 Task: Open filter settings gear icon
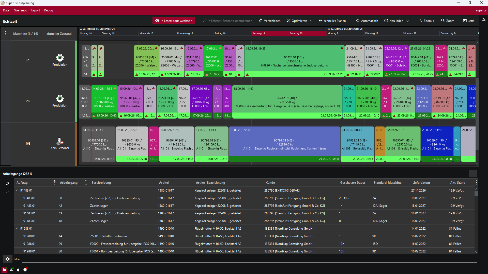coord(8,259)
